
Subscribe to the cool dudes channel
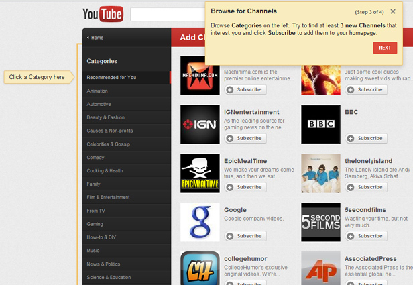coord(366,90)
